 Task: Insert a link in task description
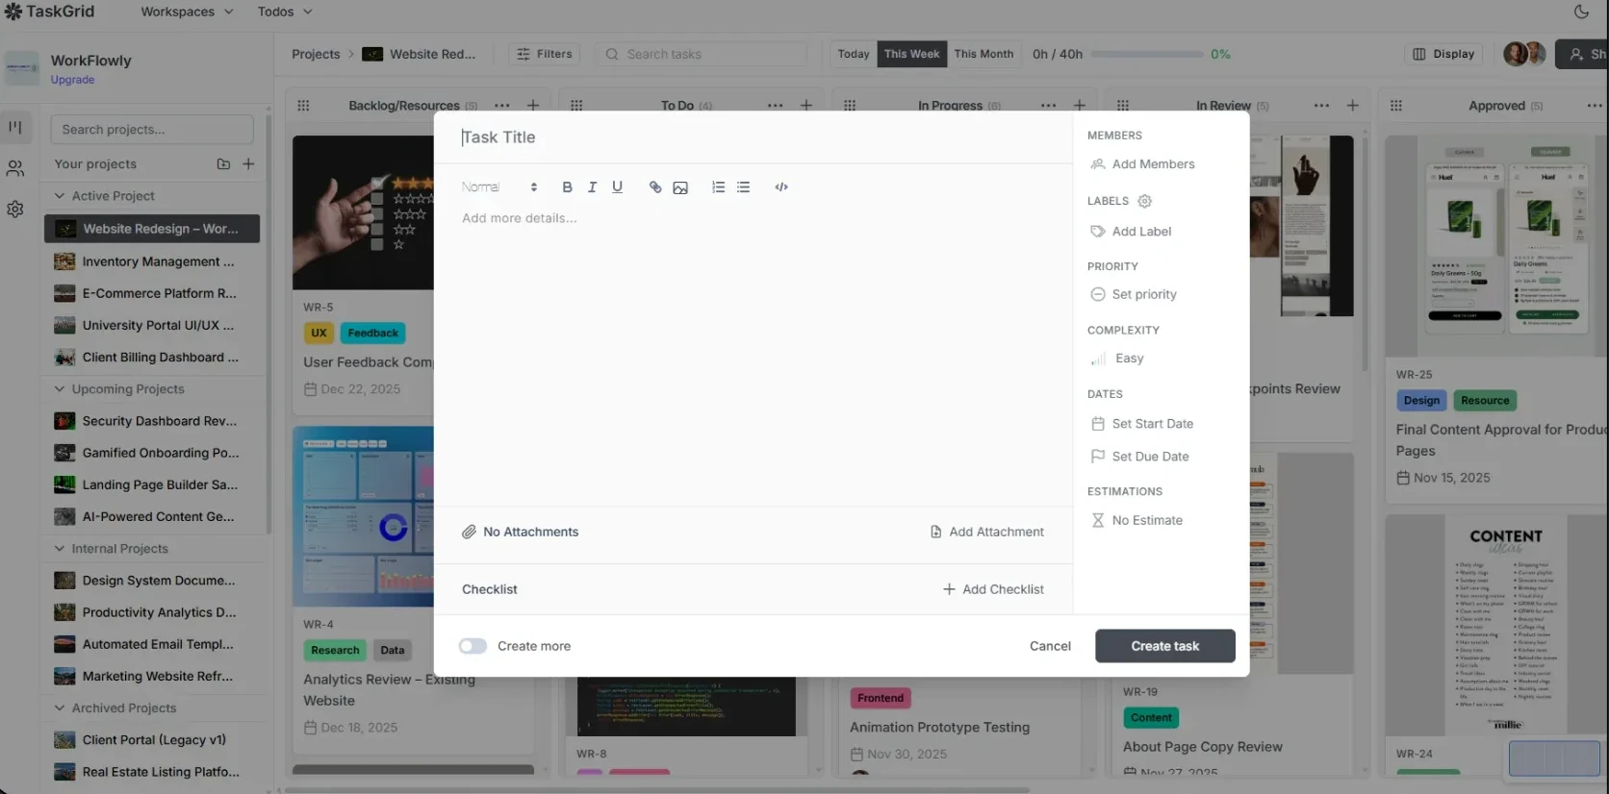[x=655, y=187]
